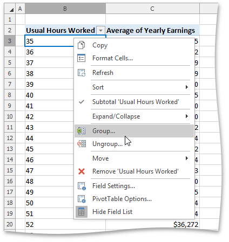The width and height of the screenshot is (229, 242).
Task: Click the cell containing 42
Action: 49,116
